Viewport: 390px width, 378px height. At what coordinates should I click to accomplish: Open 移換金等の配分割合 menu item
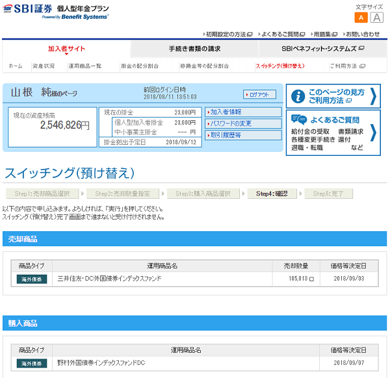point(204,66)
